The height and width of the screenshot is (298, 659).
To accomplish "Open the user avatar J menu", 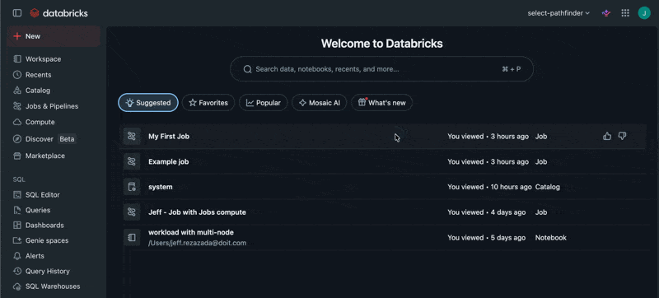I will pos(644,13).
